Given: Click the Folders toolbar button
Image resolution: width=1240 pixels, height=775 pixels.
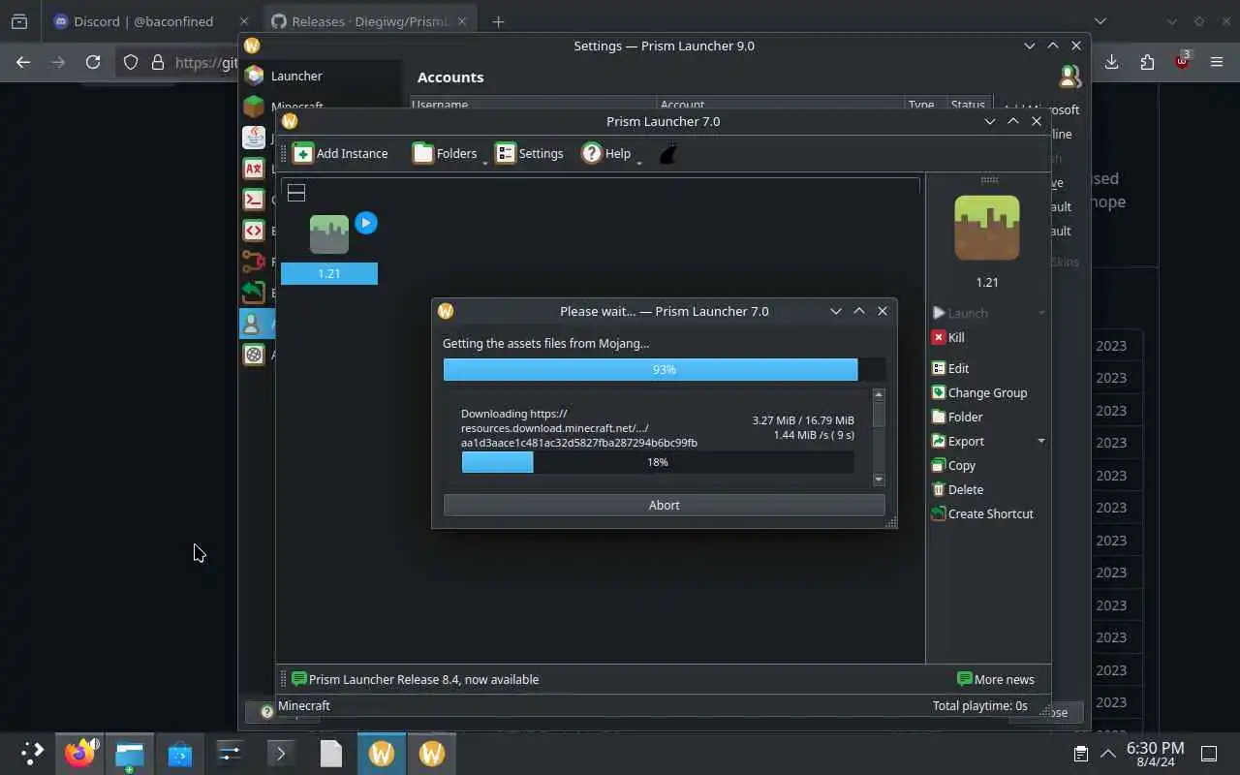Looking at the screenshot, I should [x=445, y=153].
